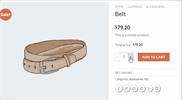Open the ND category link
182x100 pixels.
coord(146,79)
